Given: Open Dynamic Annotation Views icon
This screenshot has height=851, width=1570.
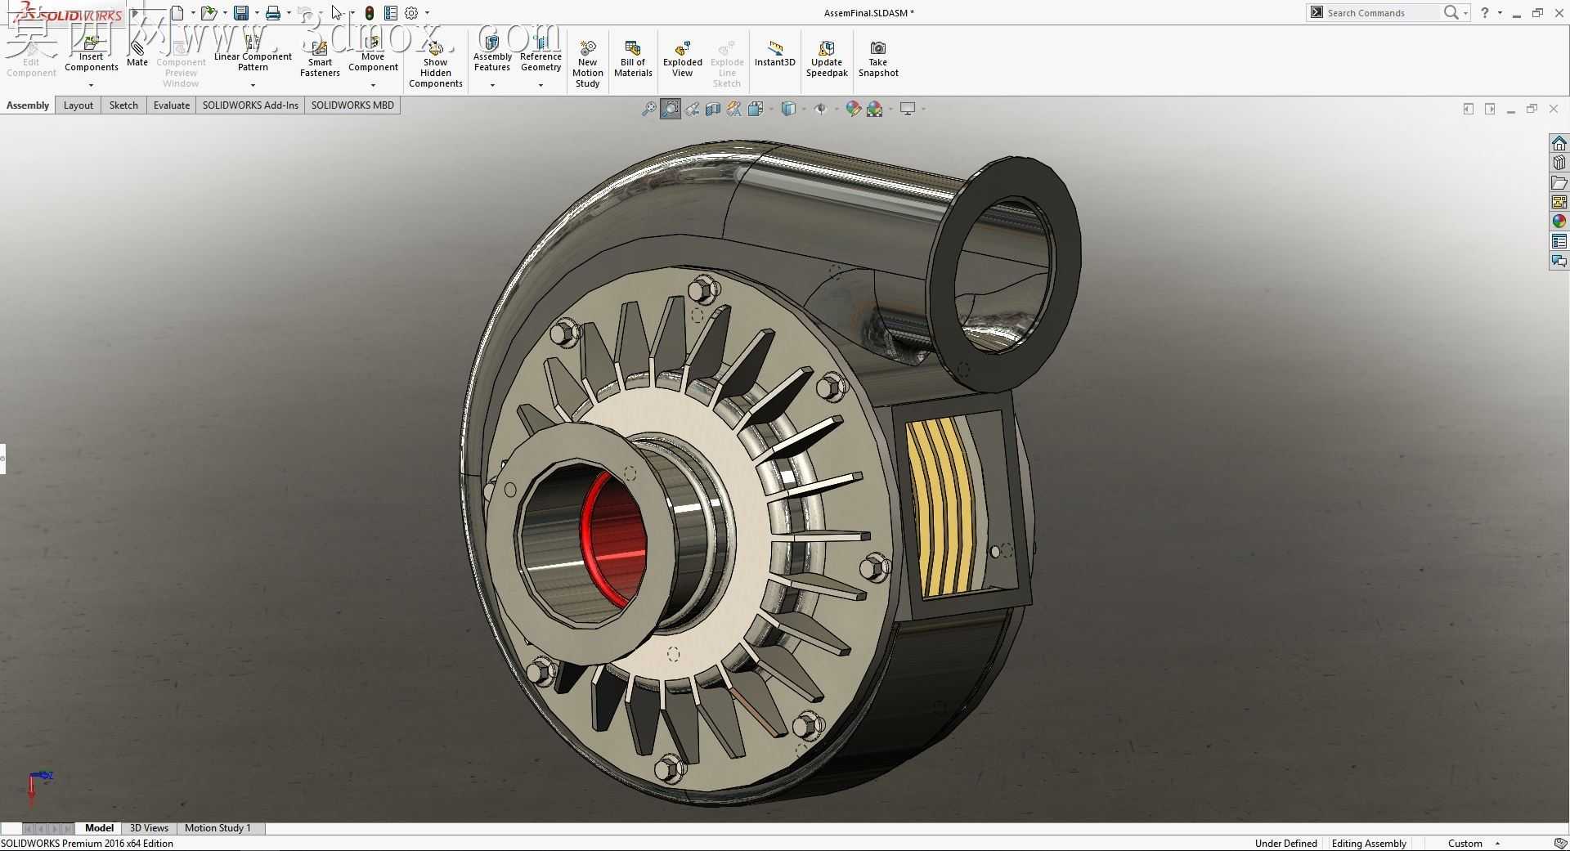Looking at the screenshot, I should coord(734,109).
